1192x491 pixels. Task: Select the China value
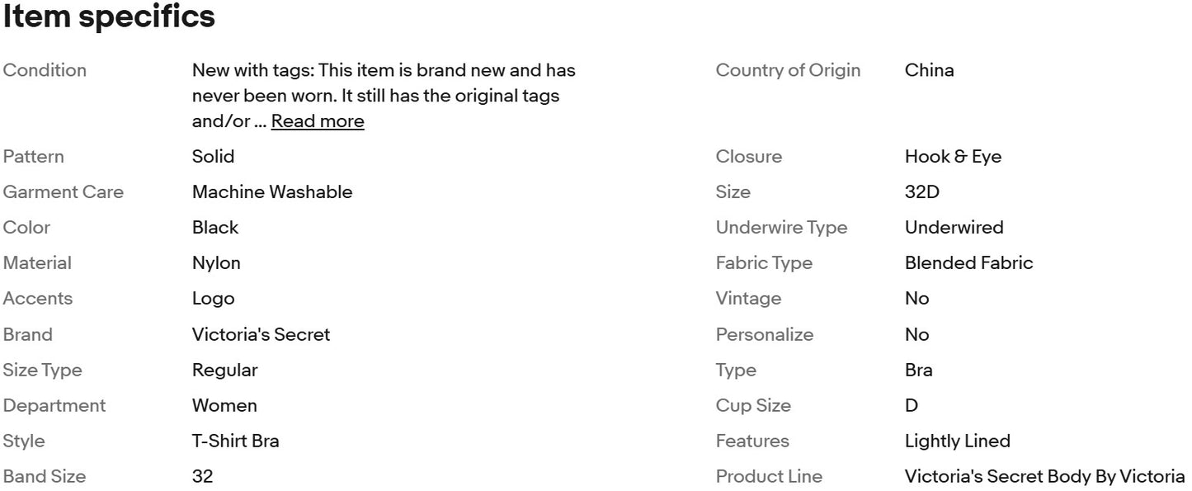[929, 70]
